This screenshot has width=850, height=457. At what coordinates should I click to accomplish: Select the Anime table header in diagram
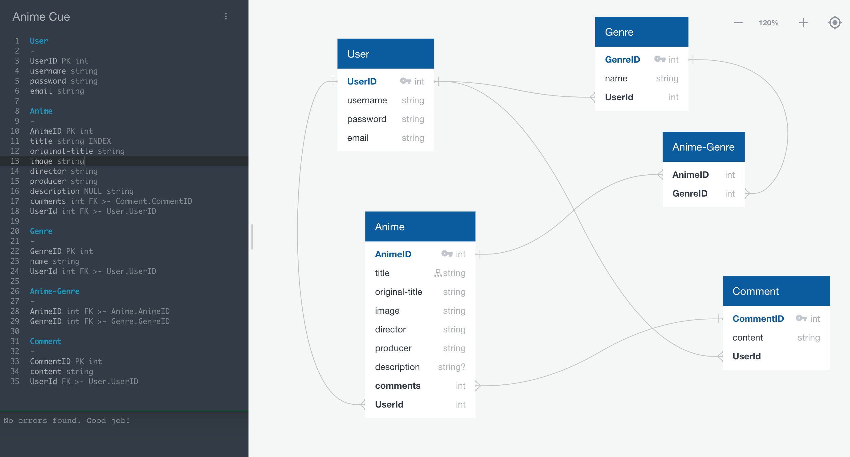tap(420, 227)
